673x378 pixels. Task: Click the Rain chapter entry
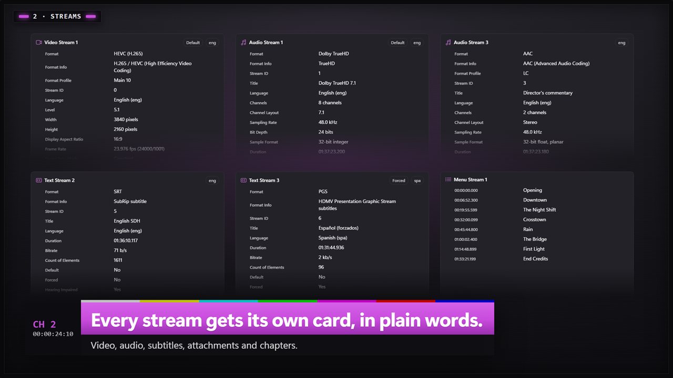coord(528,229)
